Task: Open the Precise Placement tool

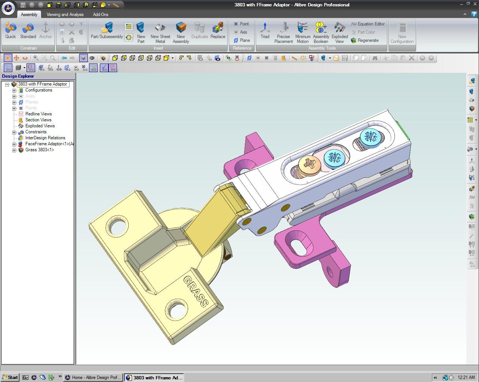Action: click(x=283, y=32)
